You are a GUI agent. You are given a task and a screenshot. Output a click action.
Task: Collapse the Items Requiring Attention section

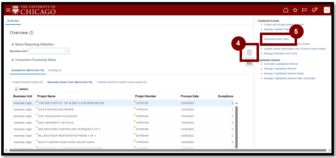point(12,45)
